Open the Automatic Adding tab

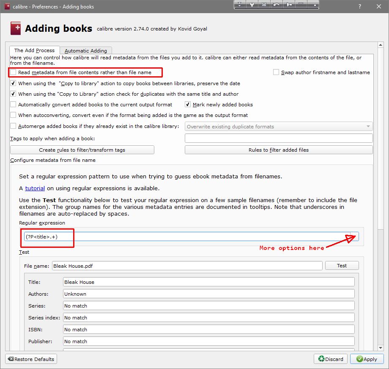pyautogui.click(x=86, y=50)
